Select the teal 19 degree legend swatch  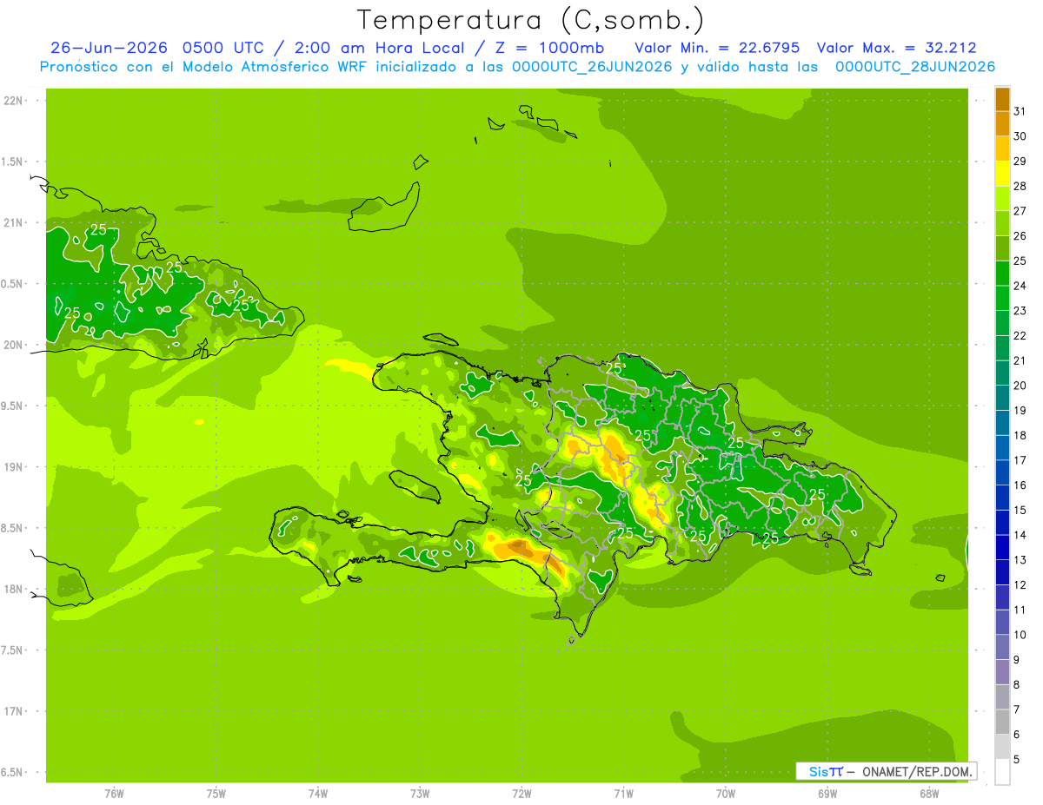coord(1002,398)
